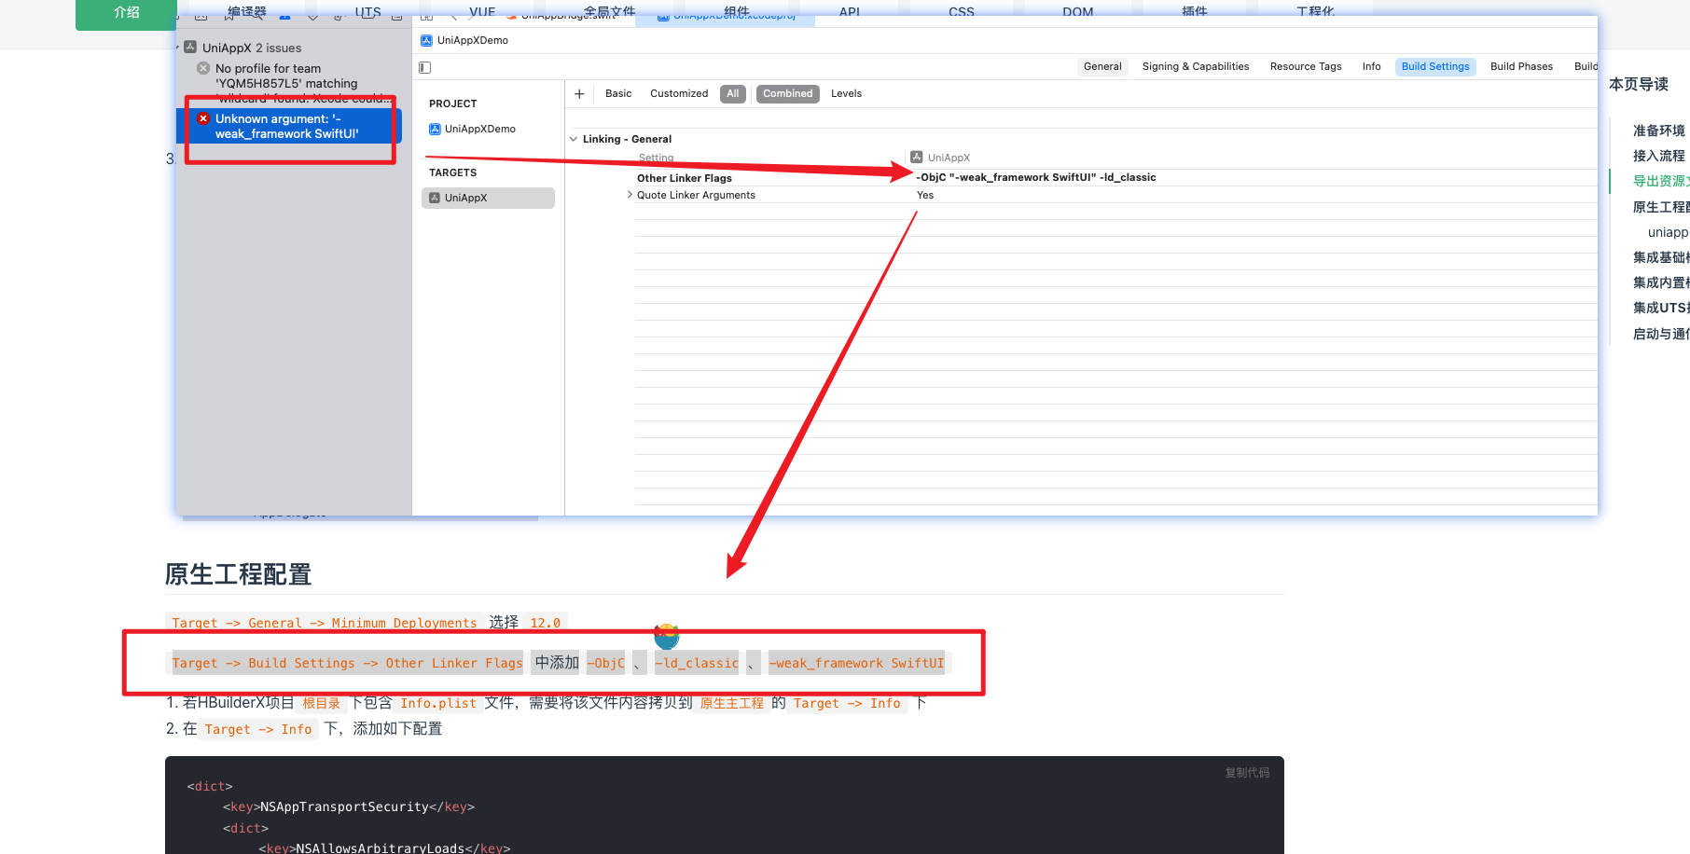Click the UniAppXDemo breadcrumb label
This screenshot has height=854, width=1690.
click(x=473, y=40)
